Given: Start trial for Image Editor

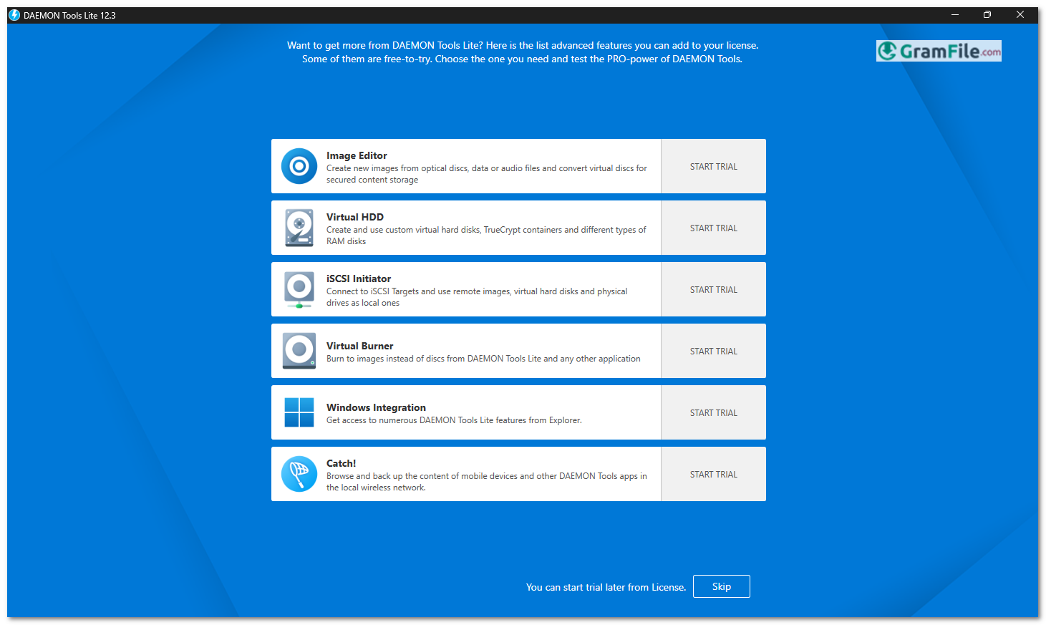Looking at the screenshot, I should click(x=713, y=167).
